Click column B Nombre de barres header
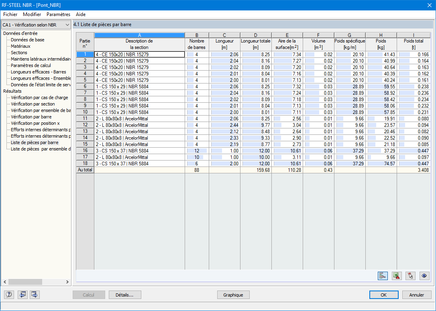Image resolution: width=436 pixels, height=311 pixels. point(197,44)
